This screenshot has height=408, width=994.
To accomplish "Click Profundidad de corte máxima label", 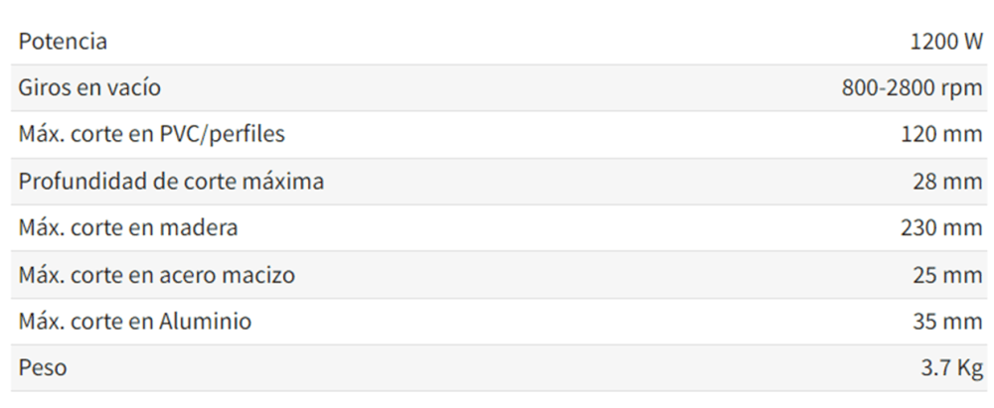I will coord(171,182).
